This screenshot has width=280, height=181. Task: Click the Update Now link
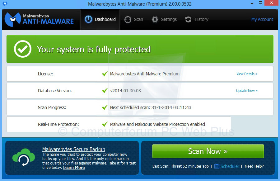point(247,91)
